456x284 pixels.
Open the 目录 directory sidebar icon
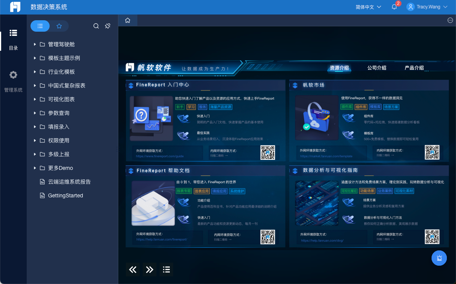coord(13,33)
